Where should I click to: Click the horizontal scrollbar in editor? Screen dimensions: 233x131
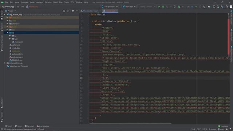[x=130, y=123]
